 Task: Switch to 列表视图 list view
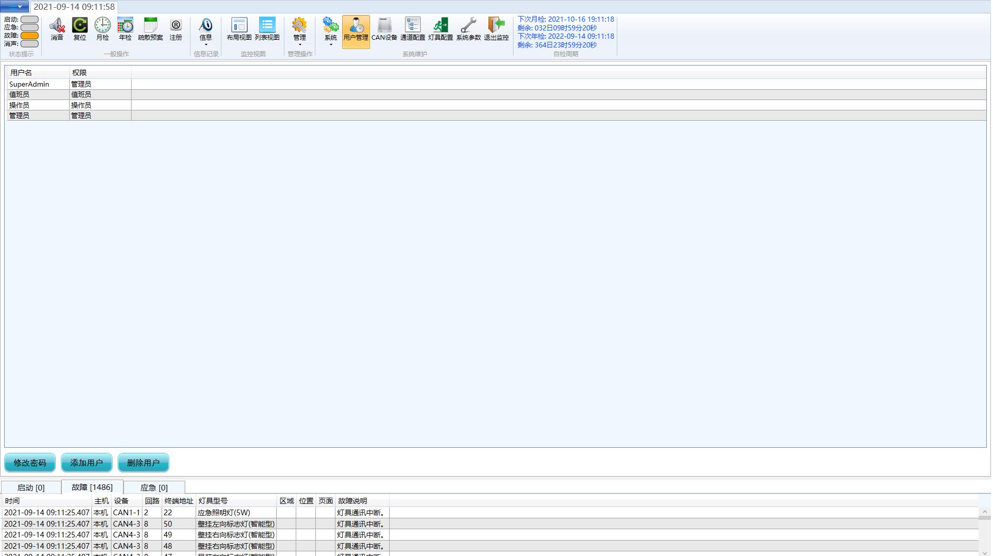point(267,29)
